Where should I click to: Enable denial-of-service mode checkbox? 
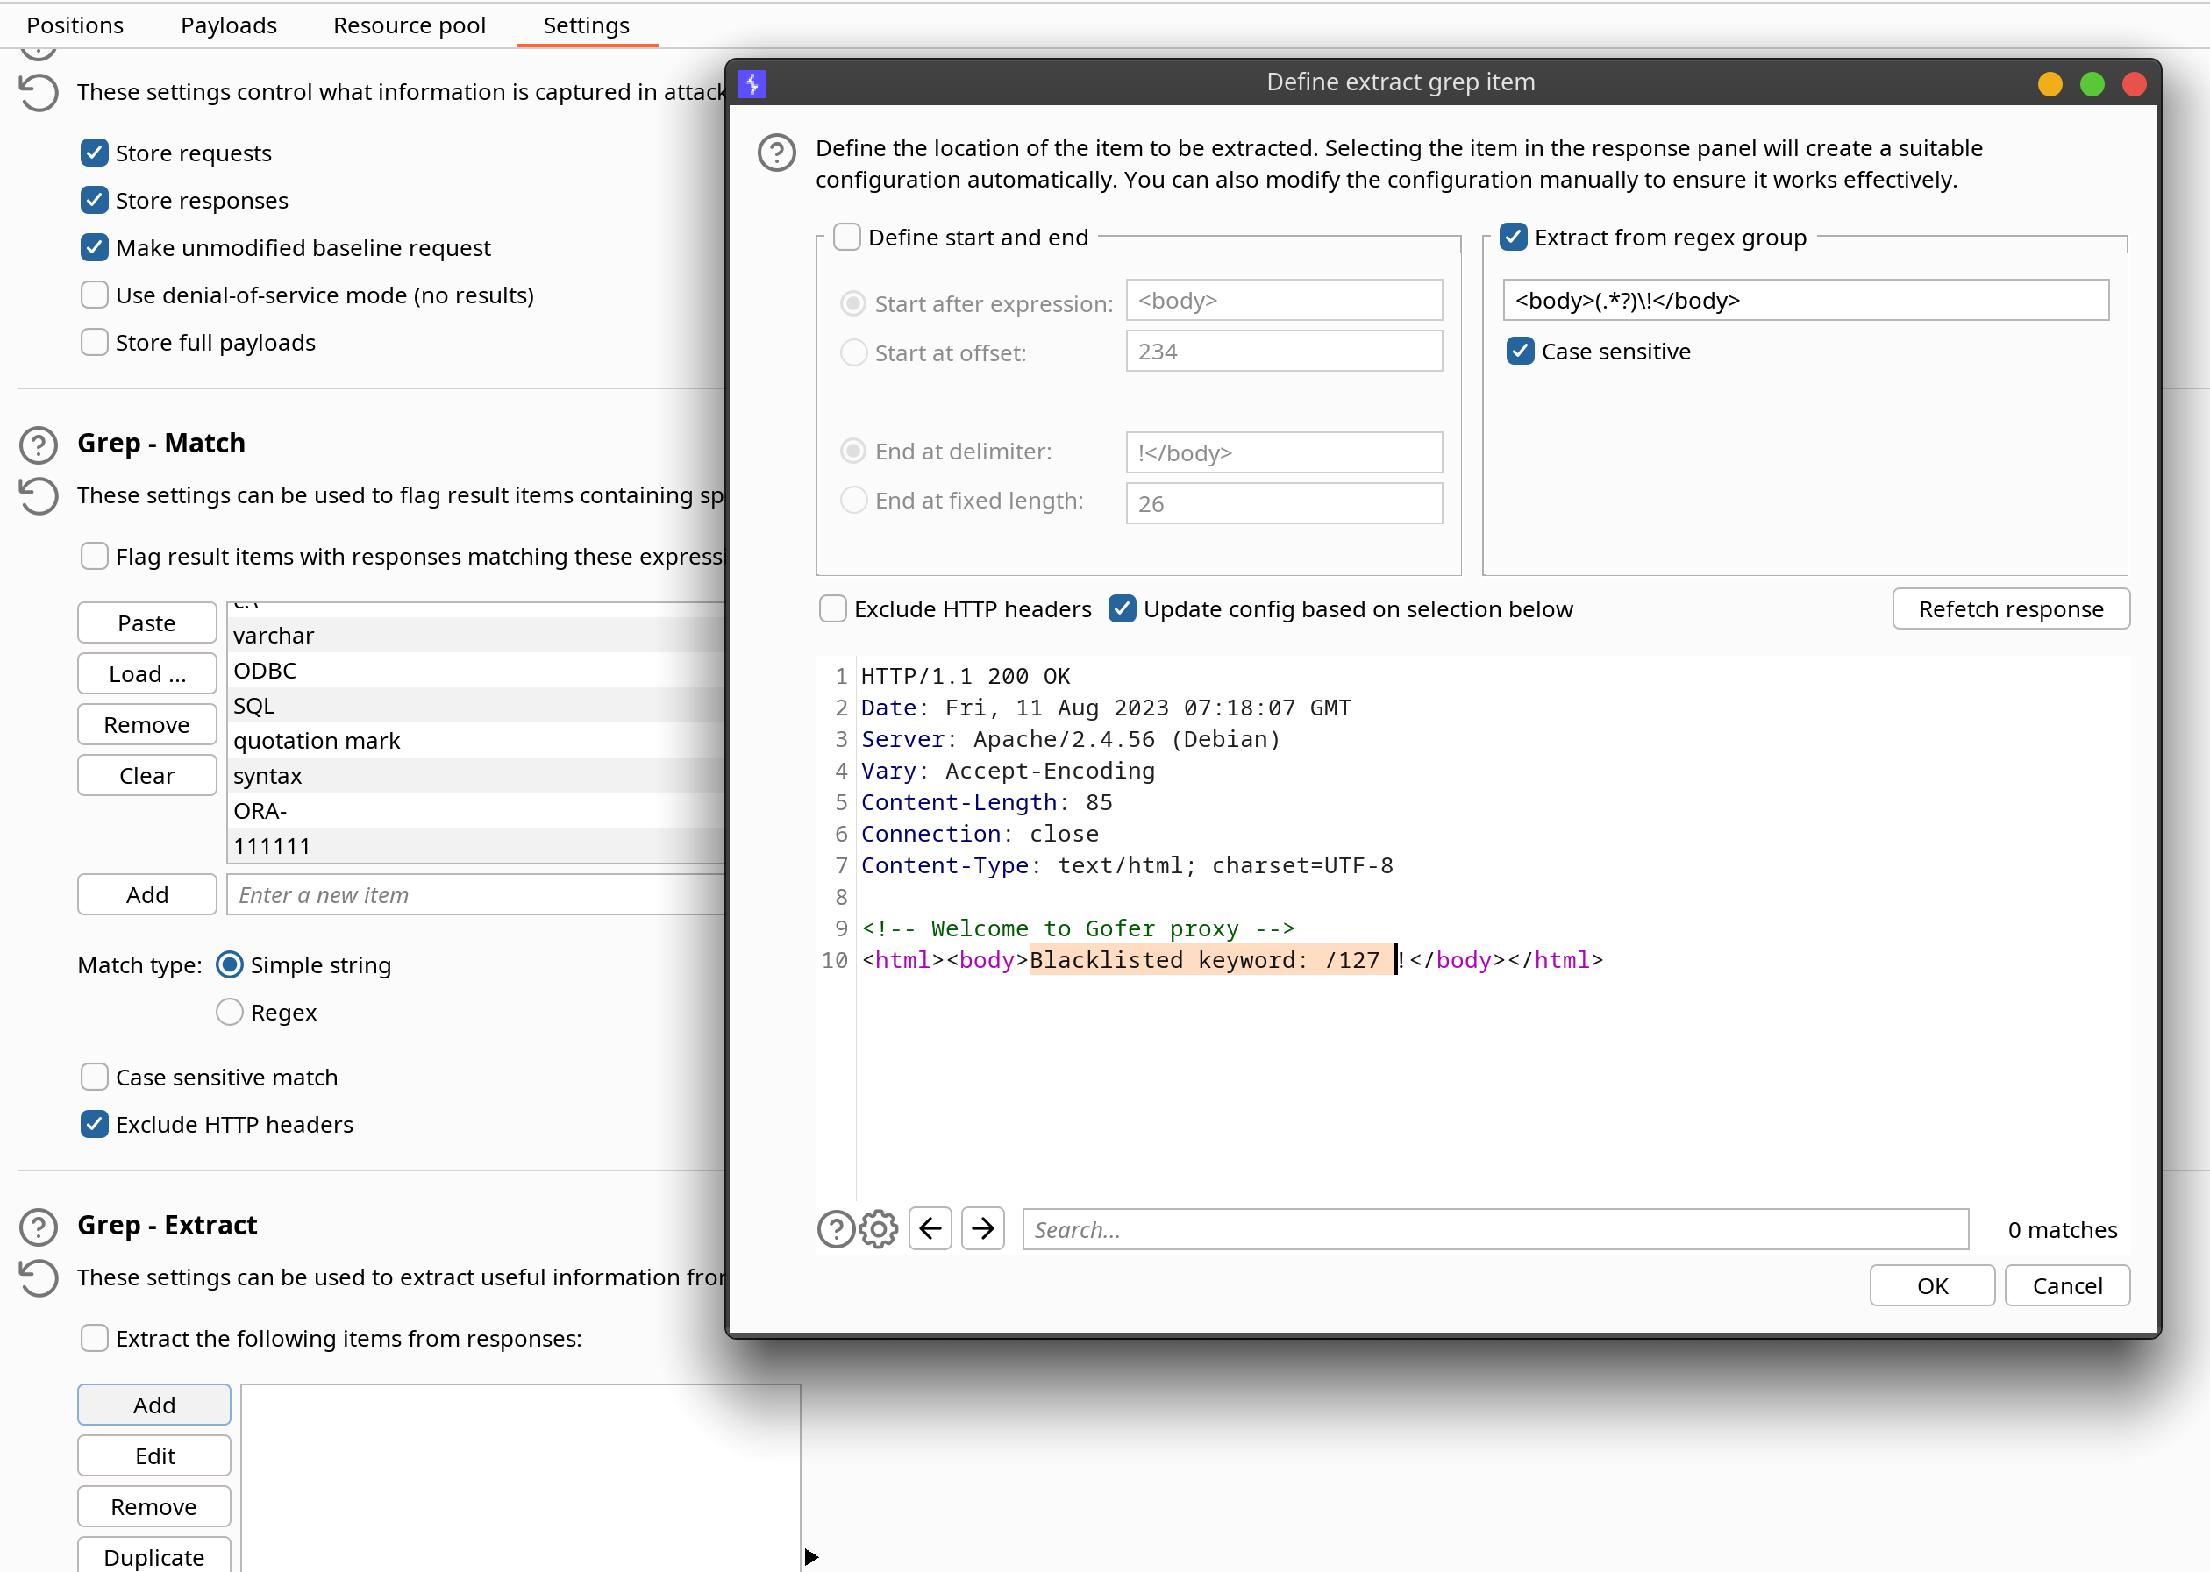[x=94, y=295]
